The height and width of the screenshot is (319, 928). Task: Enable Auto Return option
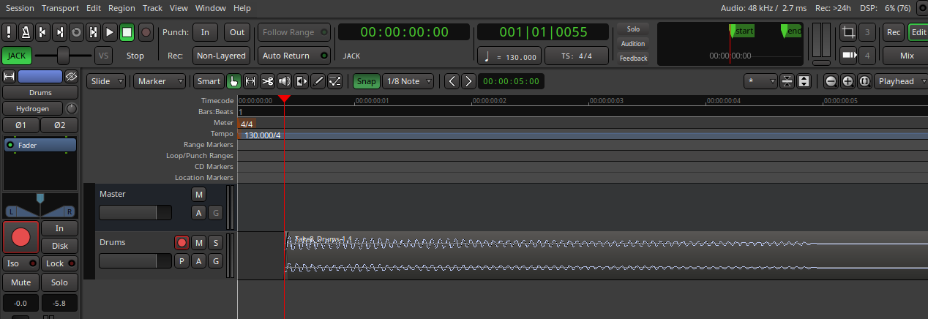click(294, 56)
